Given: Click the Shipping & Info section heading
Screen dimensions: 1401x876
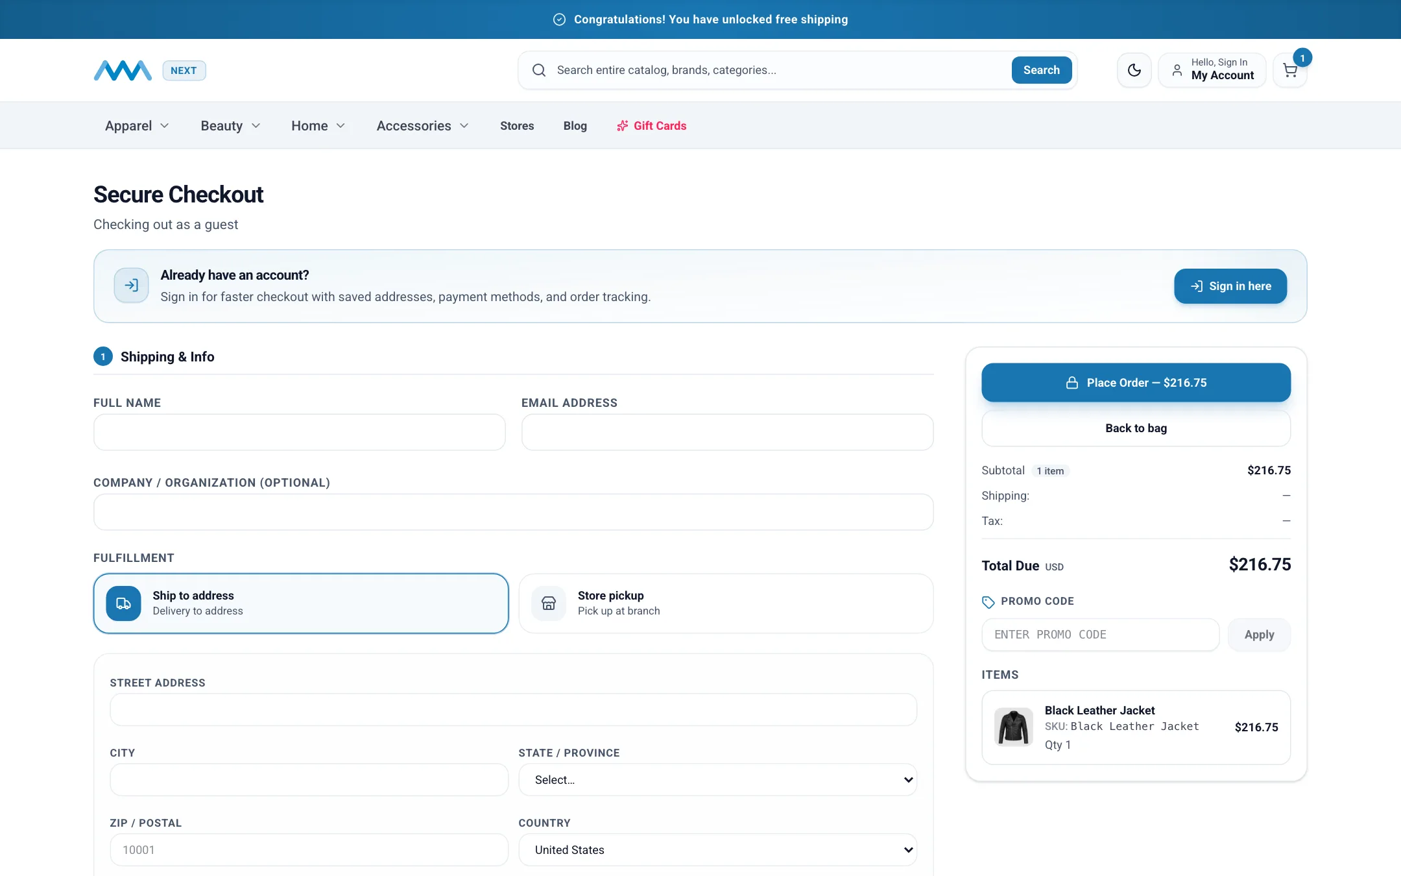Looking at the screenshot, I should click(x=167, y=357).
